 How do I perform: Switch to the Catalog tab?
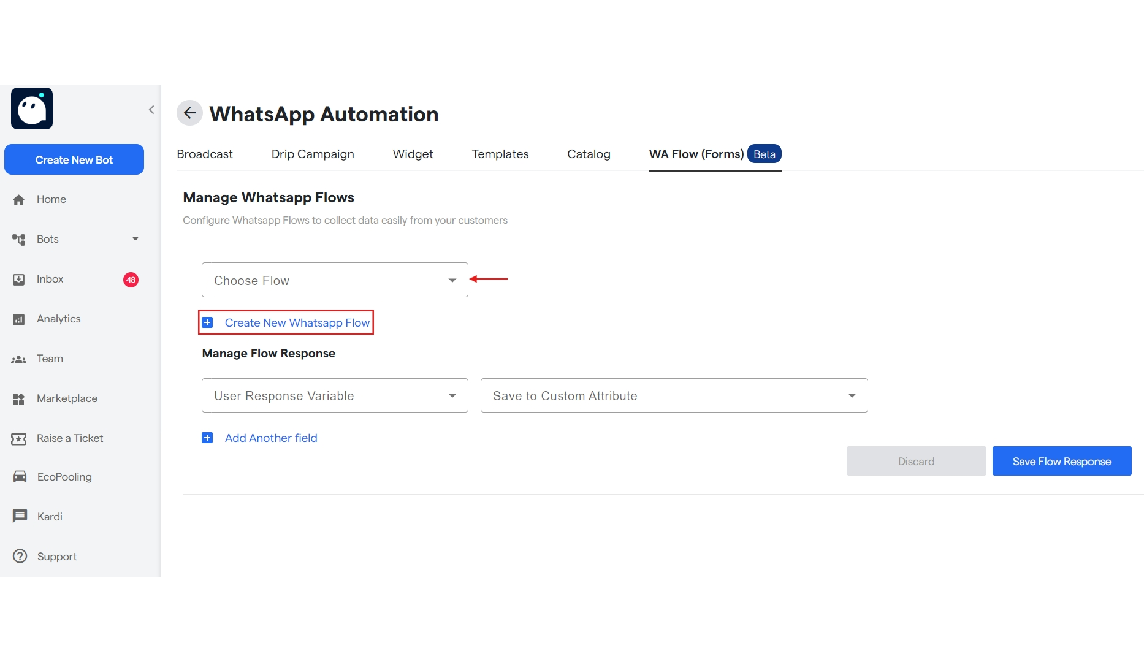coord(589,154)
